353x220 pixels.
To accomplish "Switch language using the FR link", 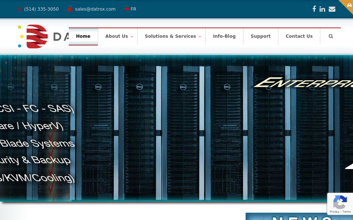I will pyautogui.click(x=133, y=9).
